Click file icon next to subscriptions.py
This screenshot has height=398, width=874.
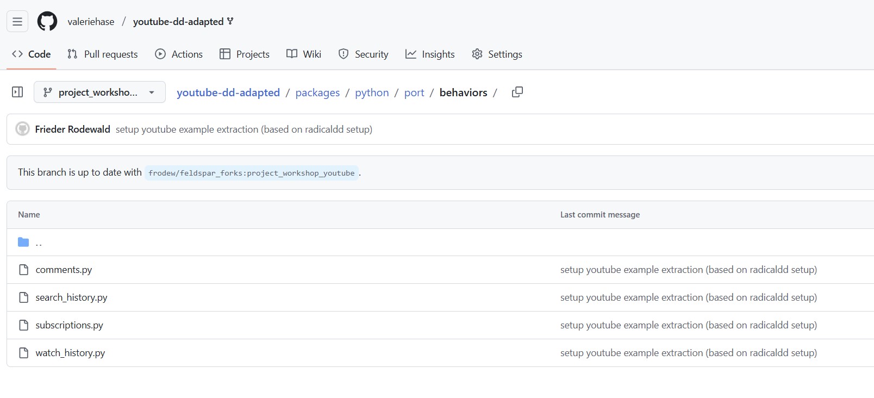23,325
